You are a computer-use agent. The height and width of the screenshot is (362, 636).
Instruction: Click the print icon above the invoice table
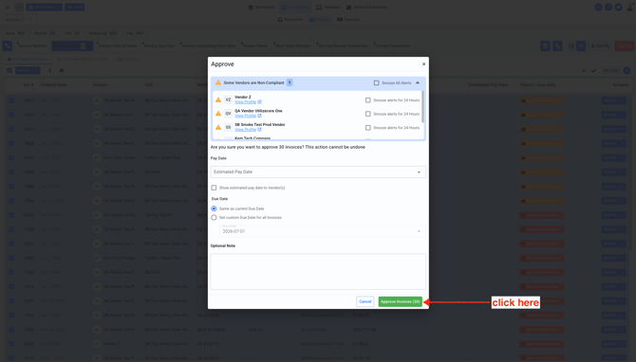(x=62, y=70)
